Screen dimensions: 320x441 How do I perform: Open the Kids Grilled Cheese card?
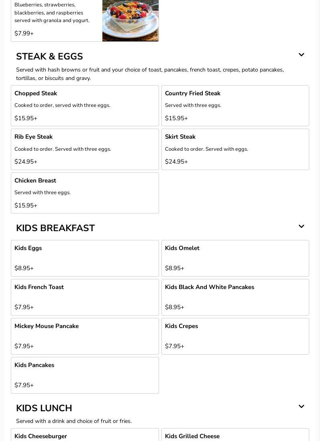coord(235,436)
